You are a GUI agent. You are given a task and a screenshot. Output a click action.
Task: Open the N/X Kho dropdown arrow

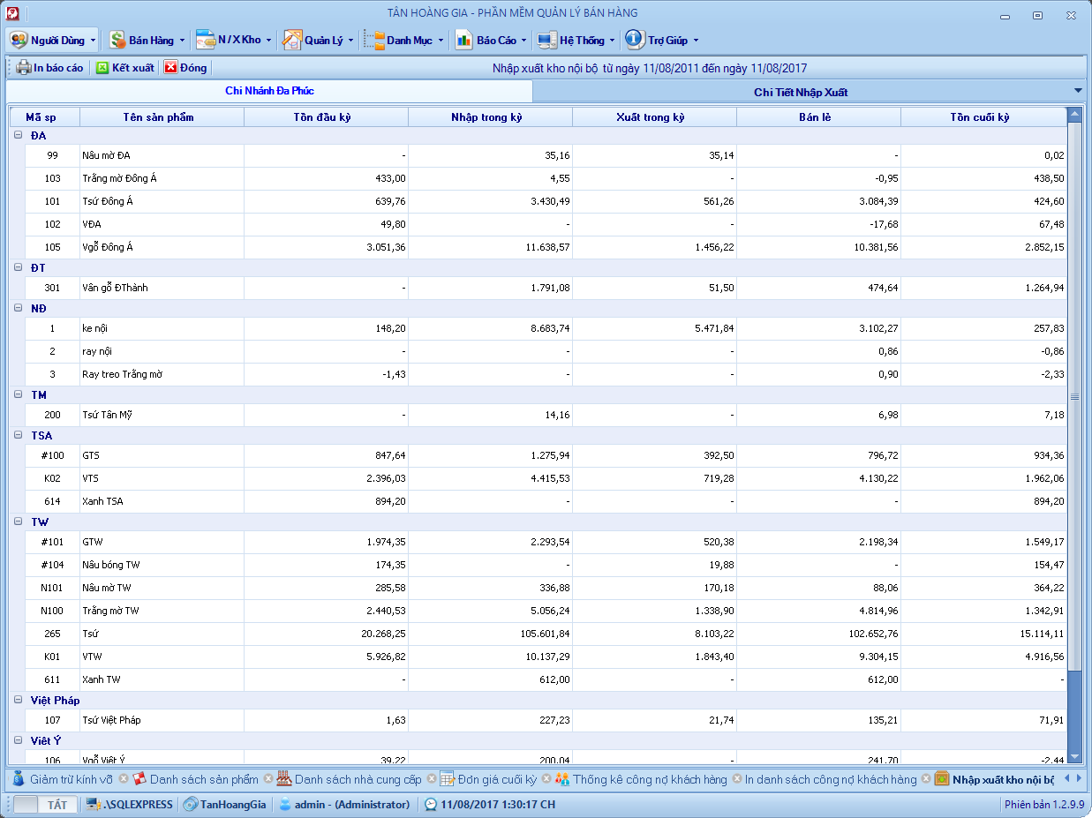(269, 41)
